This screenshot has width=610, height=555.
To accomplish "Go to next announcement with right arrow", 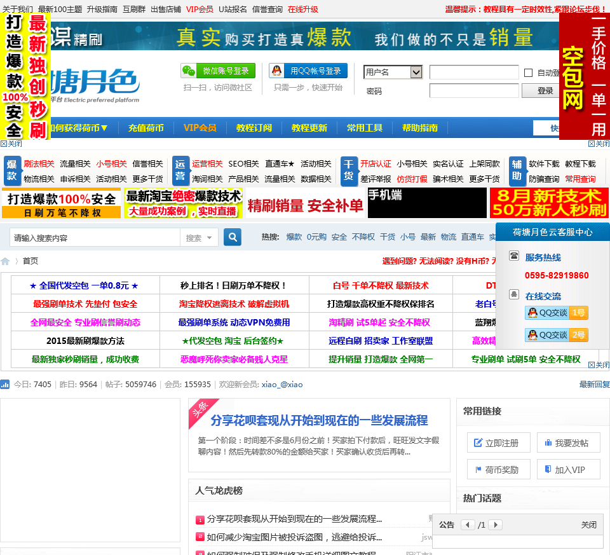I will point(496,524).
